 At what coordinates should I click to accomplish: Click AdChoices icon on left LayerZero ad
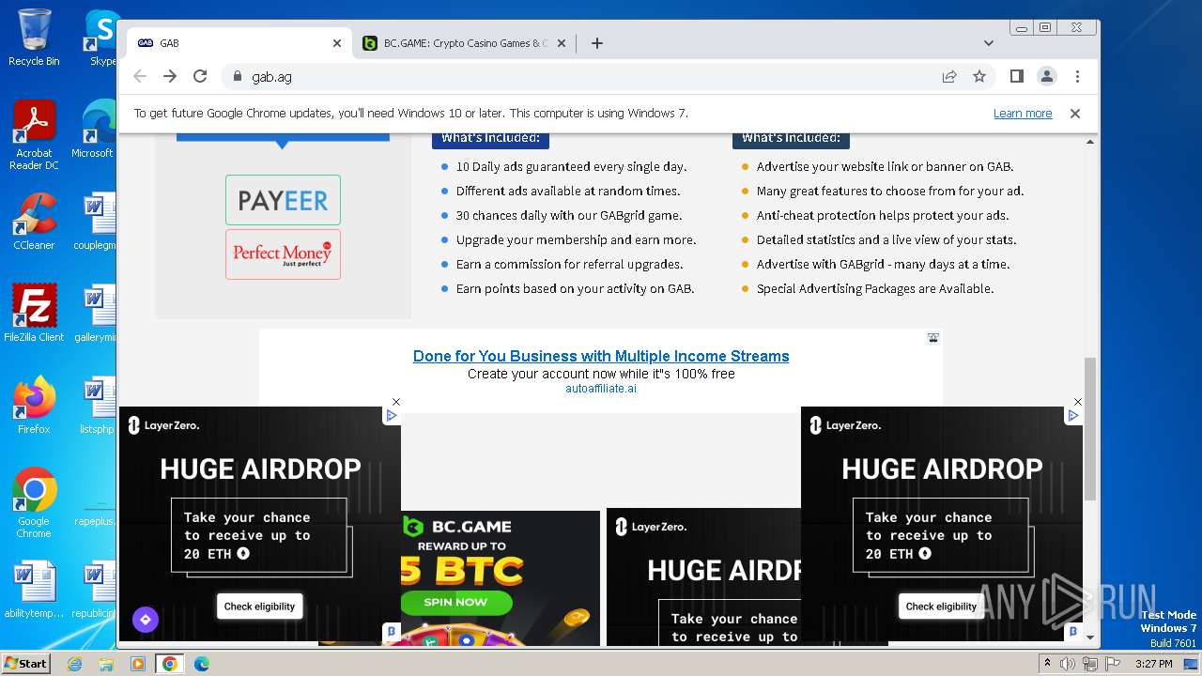tap(392, 415)
